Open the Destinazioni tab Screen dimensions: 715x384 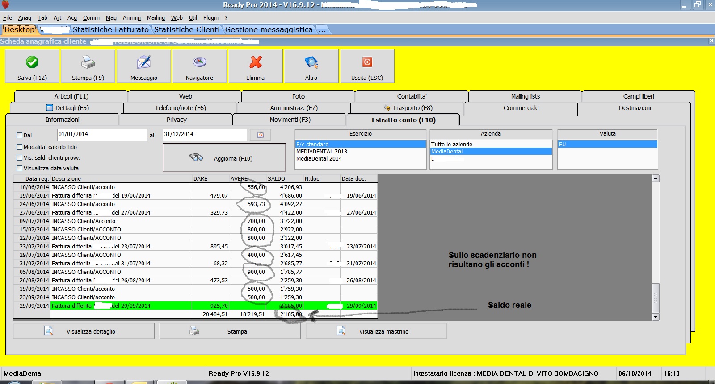point(635,108)
